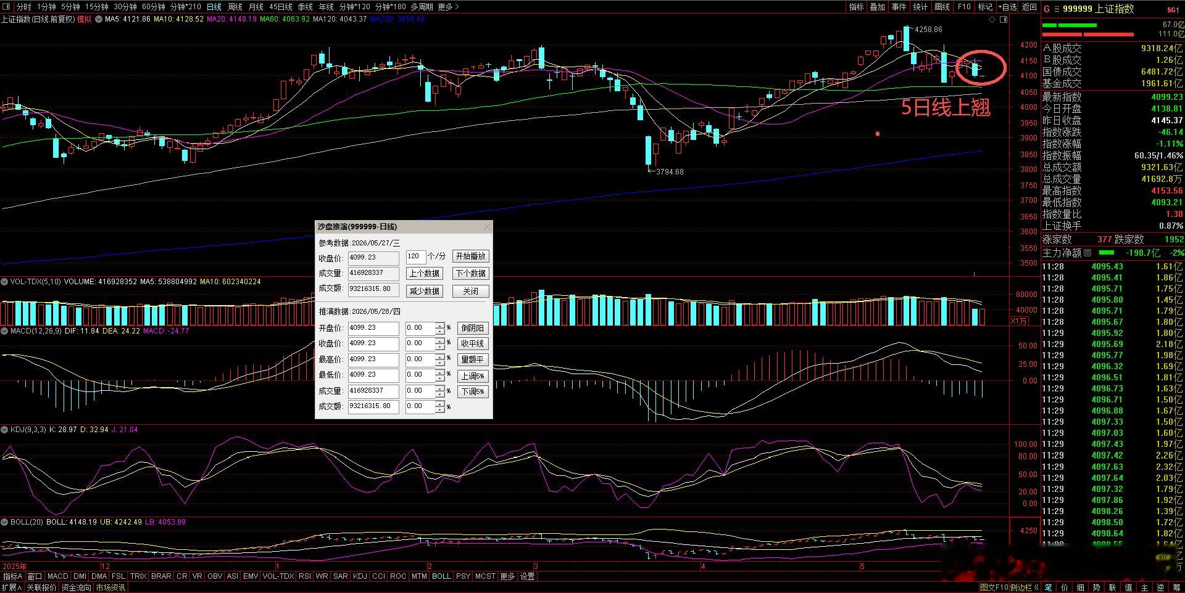Click the diamond marker icon above the chart
Image resolution: width=1185 pixels, height=593 pixels.
[x=992, y=20]
